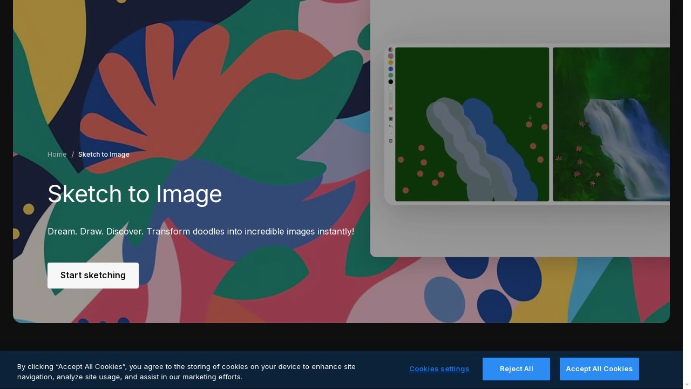Click the undo arrow icon
The height and width of the screenshot is (389, 691).
[391, 126]
